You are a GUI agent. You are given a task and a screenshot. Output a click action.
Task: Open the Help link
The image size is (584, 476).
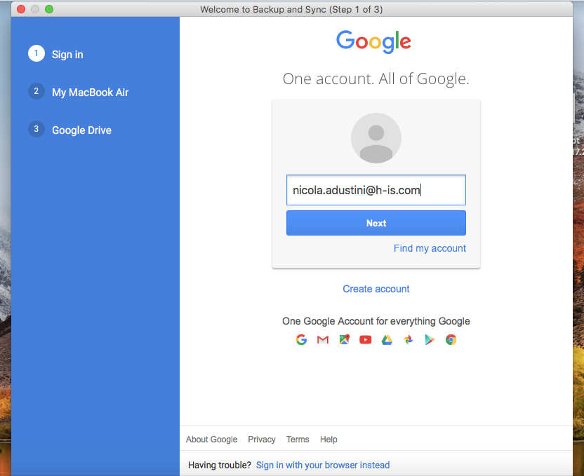click(x=328, y=440)
